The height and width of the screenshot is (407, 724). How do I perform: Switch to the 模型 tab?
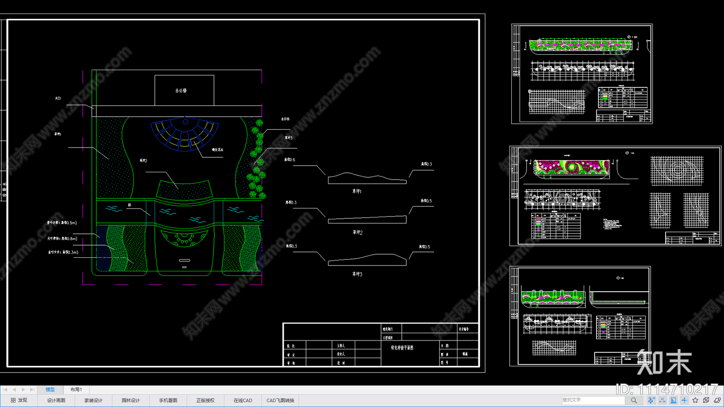(50, 389)
